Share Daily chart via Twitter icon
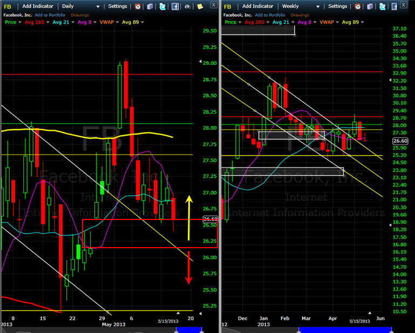 [x=162, y=6]
